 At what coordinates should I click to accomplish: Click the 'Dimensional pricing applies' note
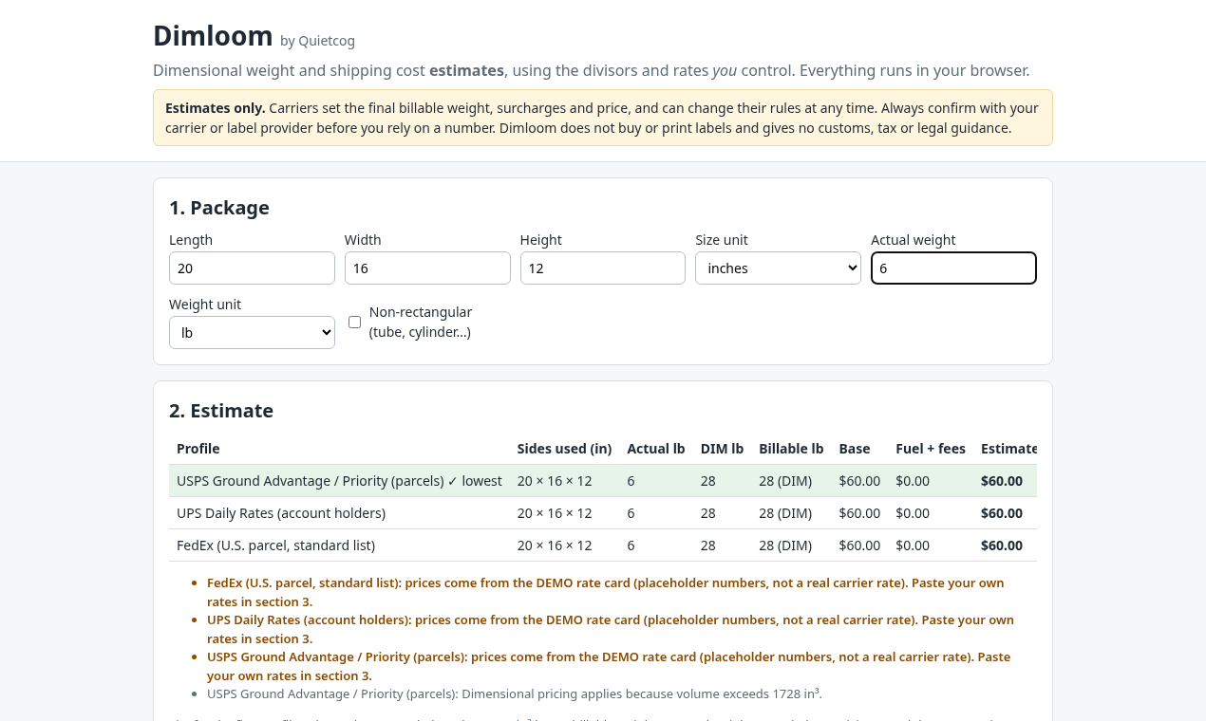point(515,693)
